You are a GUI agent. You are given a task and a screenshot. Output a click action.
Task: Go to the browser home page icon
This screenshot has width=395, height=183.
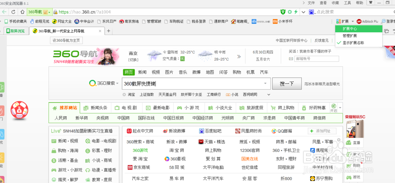[22, 12]
